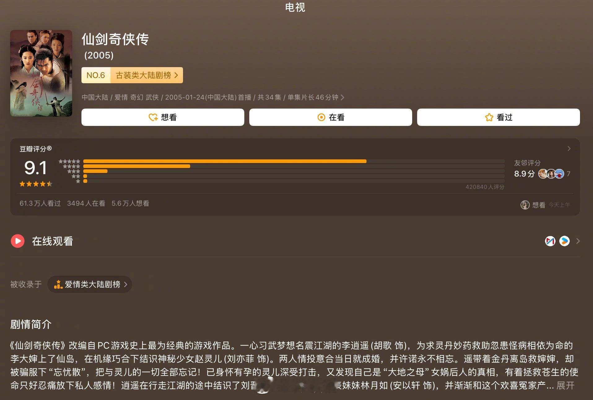Screen dimensions: 593x400
Task: Click the orange star rating under 9.1
Action: coord(36,184)
